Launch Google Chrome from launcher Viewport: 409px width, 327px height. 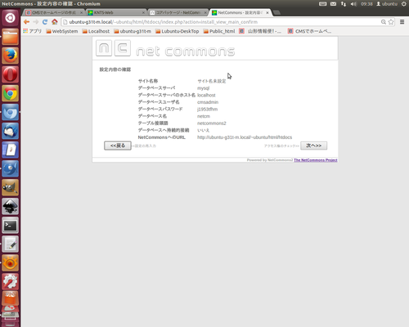[10, 93]
